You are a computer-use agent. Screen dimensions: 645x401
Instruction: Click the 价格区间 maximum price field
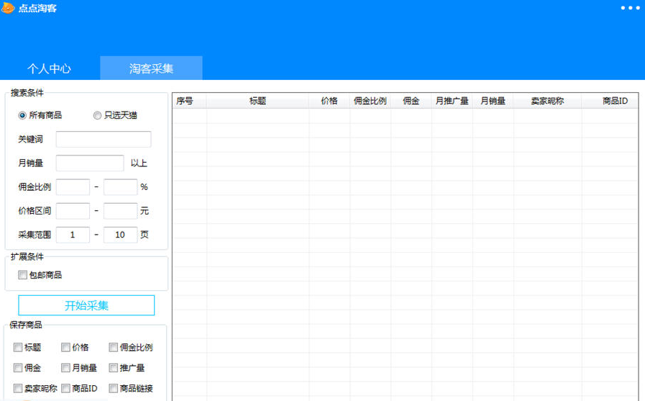pos(120,211)
